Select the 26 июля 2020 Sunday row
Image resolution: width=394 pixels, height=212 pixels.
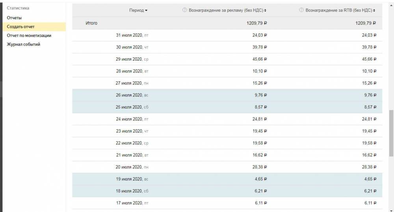(x=132, y=95)
